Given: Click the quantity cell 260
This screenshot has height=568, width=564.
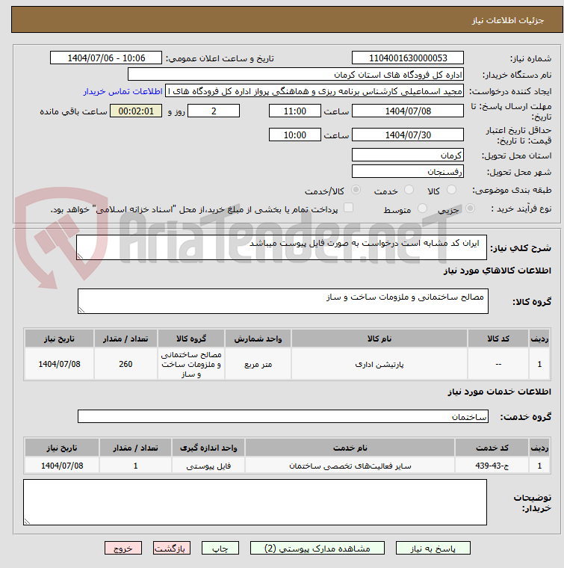Looking at the screenshot, I should [x=125, y=364].
